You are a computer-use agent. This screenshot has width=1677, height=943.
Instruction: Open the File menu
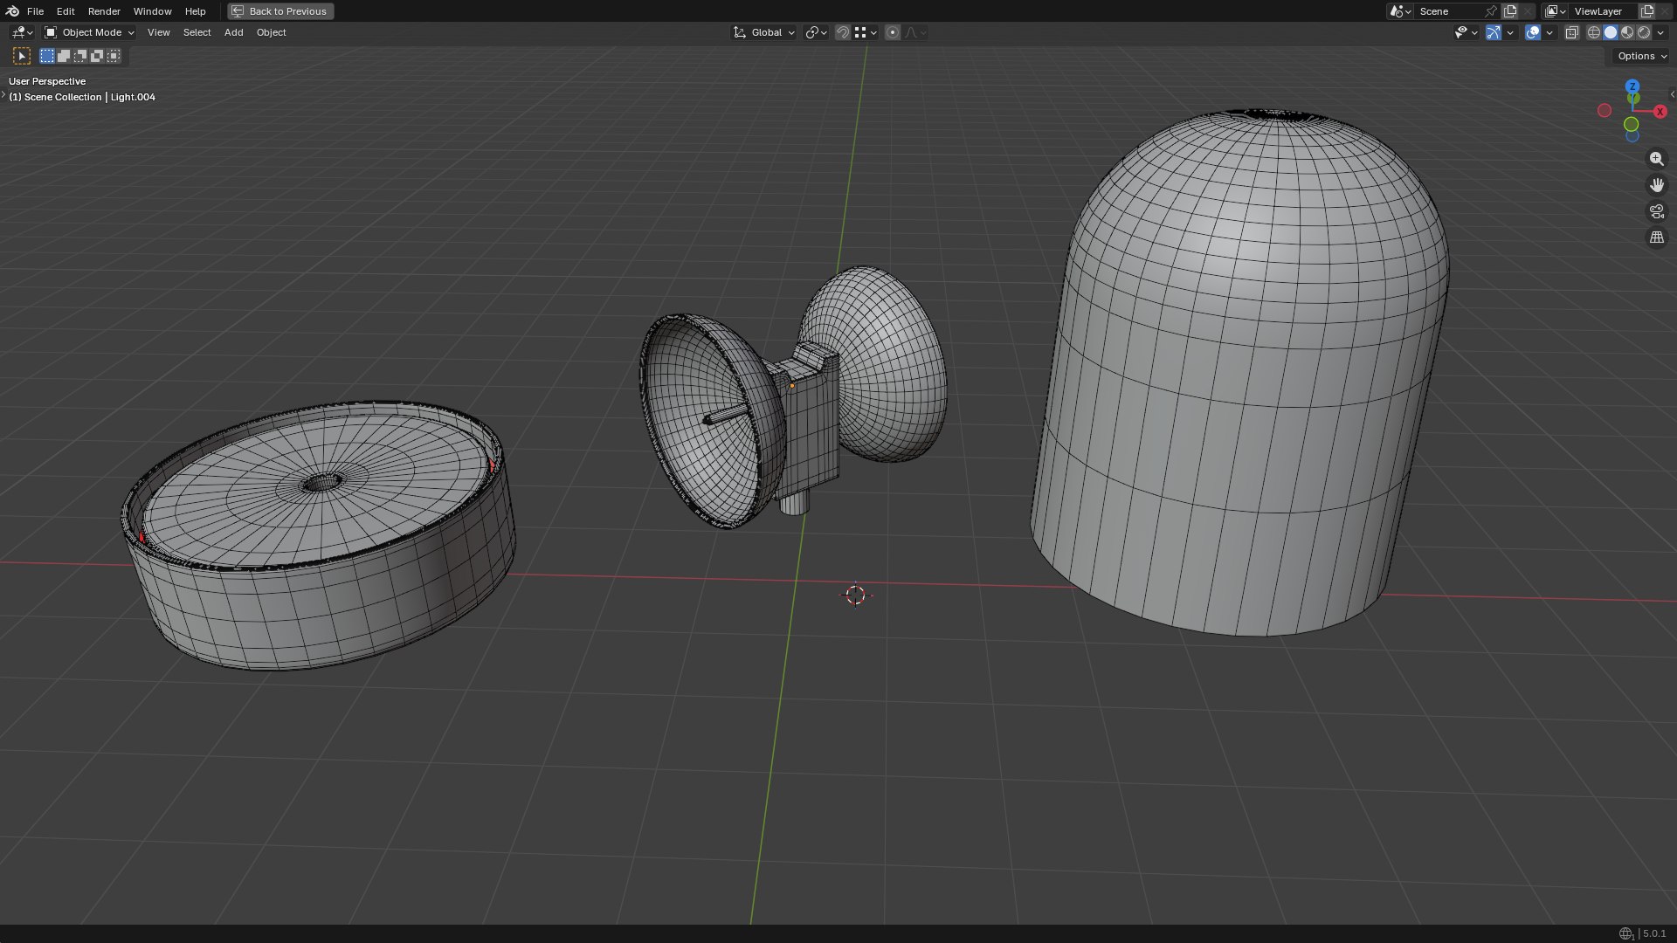click(x=35, y=11)
